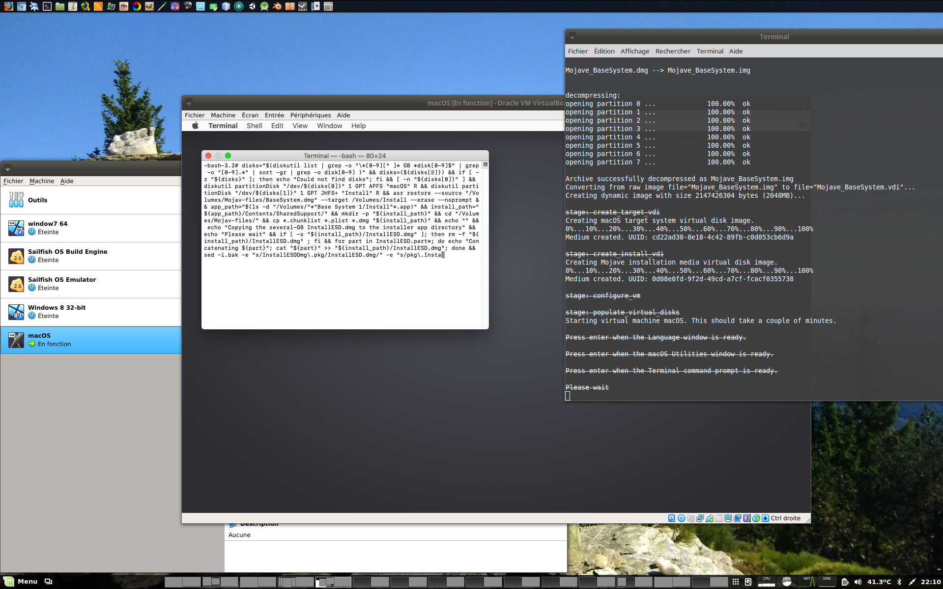Open Machine menu in VirtualBox Manager
The width and height of the screenshot is (943, 589).
[x=42, y=181]
